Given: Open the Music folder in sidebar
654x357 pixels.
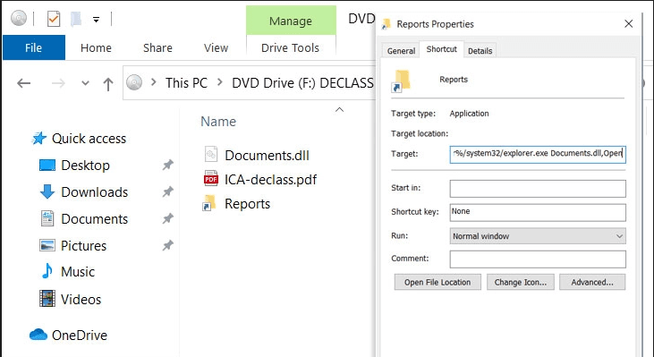Looking at the screenshot, I should click(78, 271).
